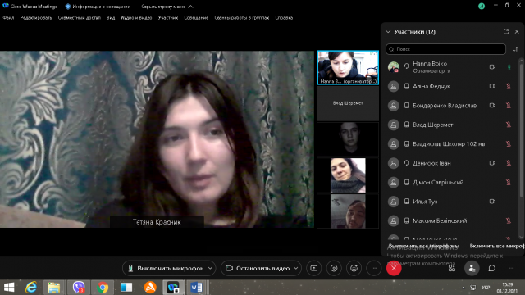Toggle Денисюк Іван's muted microphone
The width and height of the screenshot is (525, 295).
[x=509, y=163]
